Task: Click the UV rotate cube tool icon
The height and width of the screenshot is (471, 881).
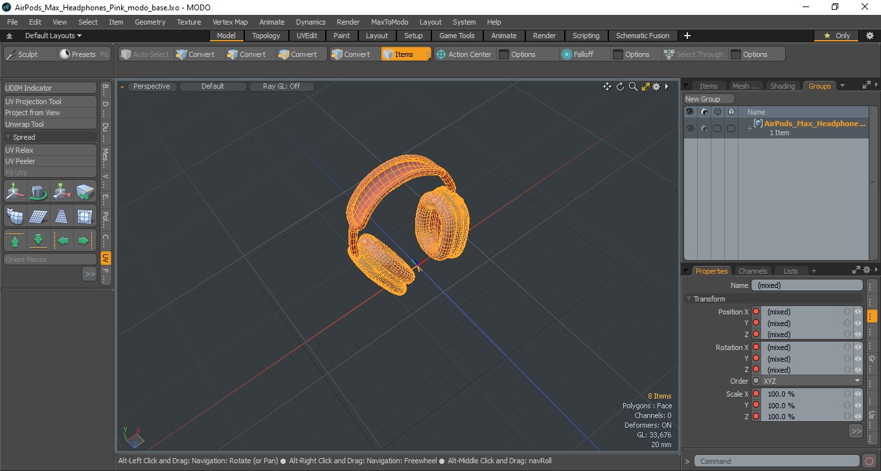Action: [x=39, y=192]
